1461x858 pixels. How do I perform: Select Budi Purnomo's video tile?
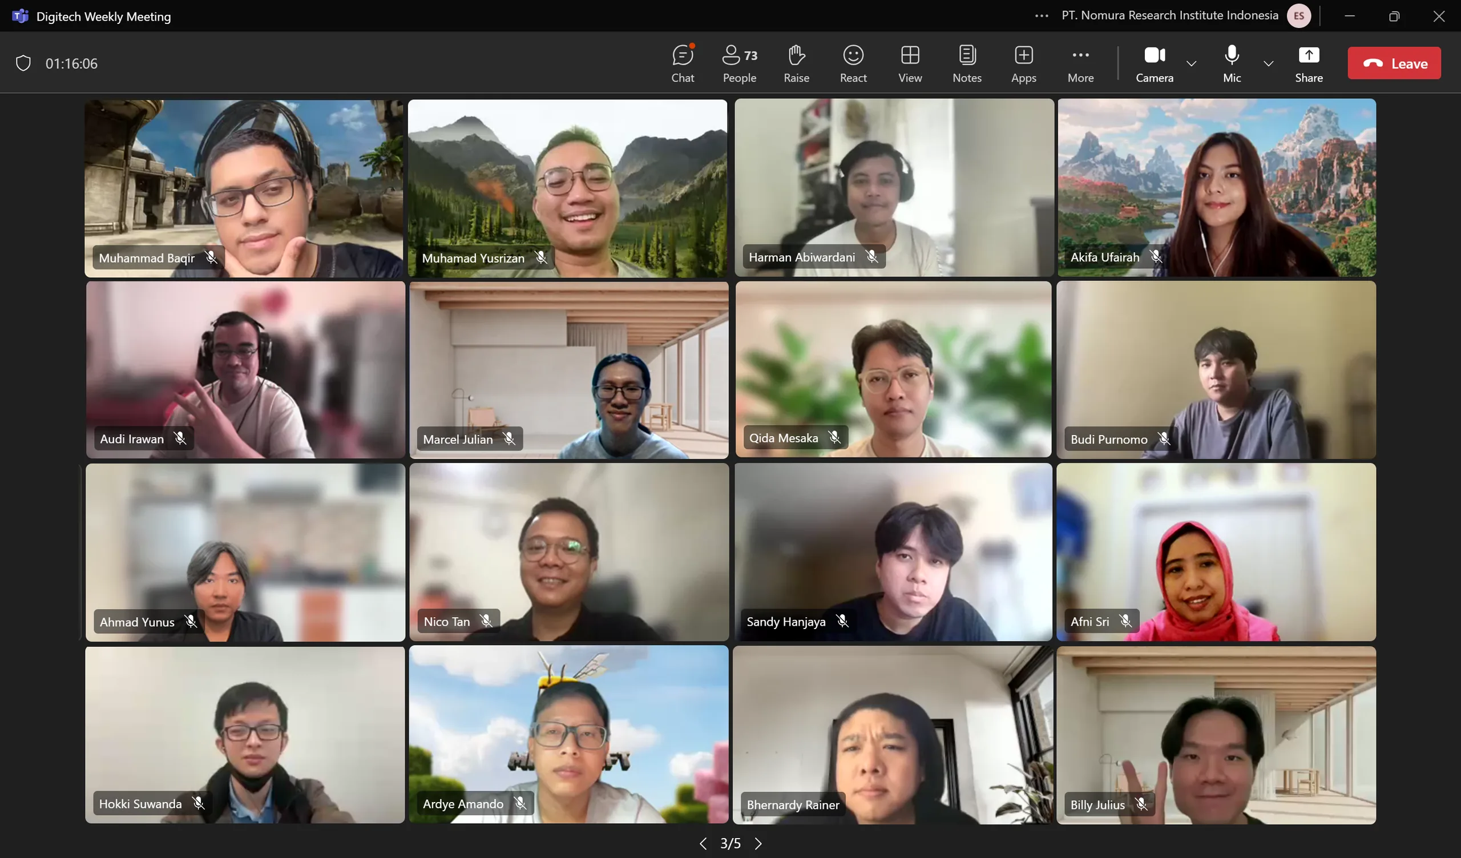coord(1216,370)
